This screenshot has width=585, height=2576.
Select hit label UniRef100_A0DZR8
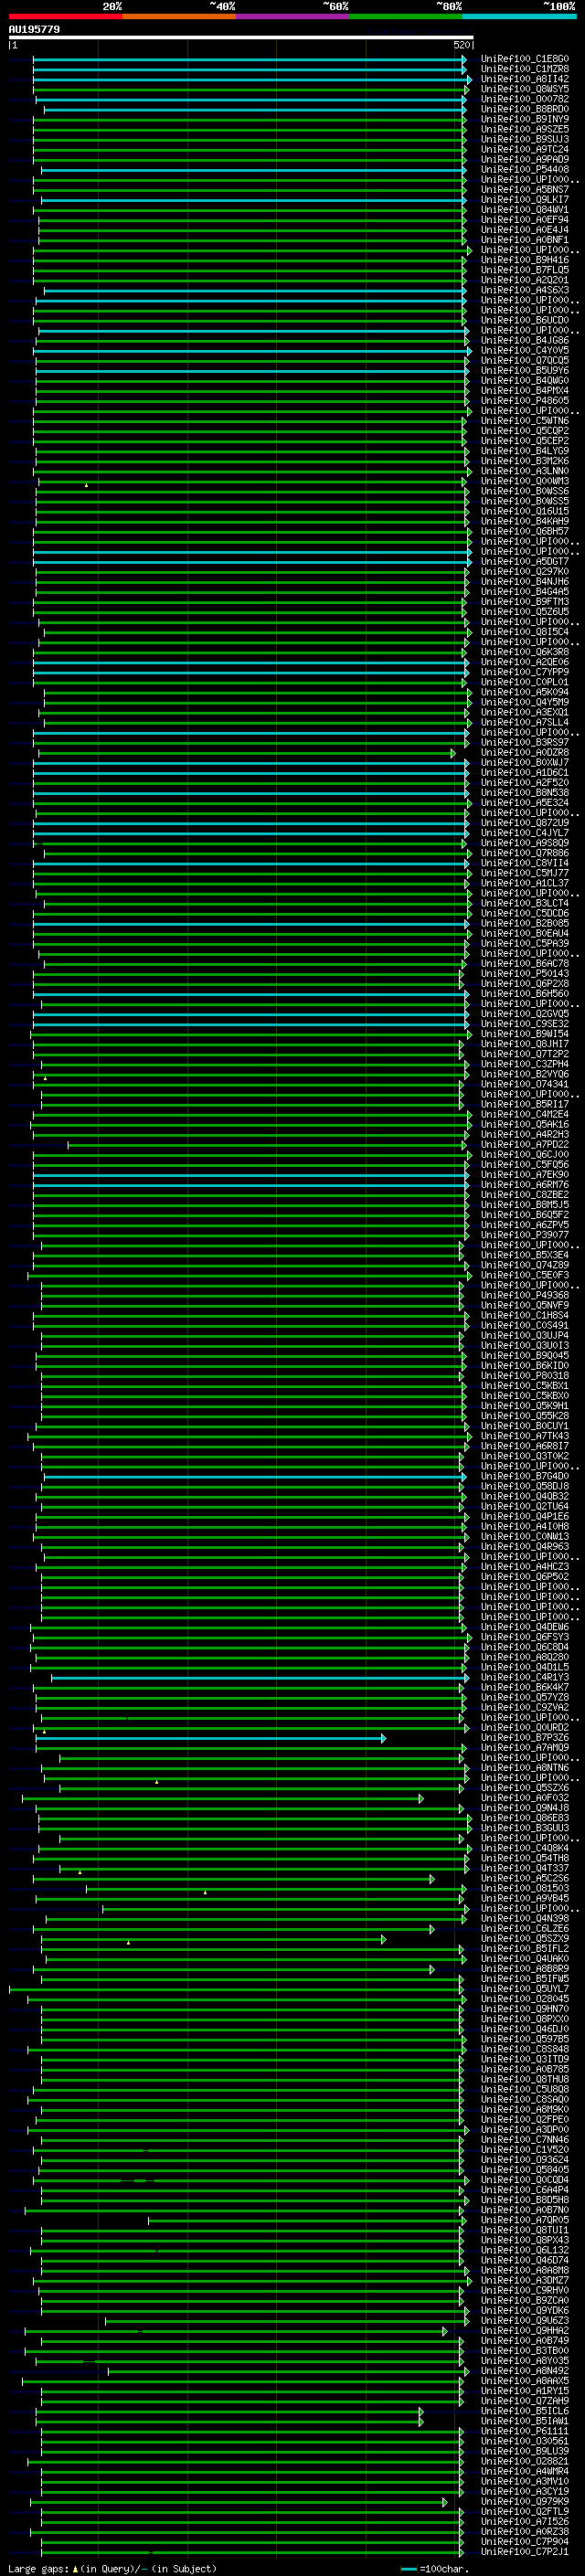tap(524, 753)
